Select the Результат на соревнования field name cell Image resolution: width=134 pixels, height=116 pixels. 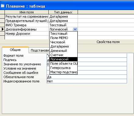(27, 16)
